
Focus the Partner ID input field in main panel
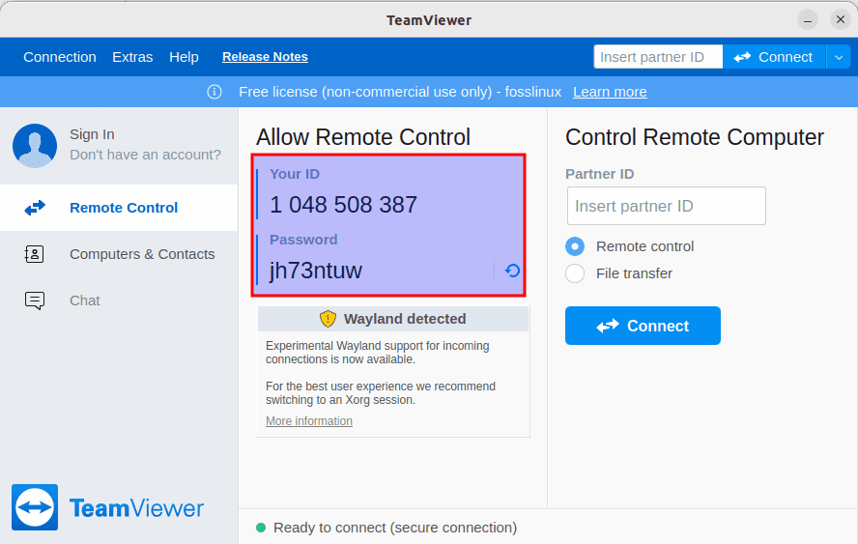coord(666,206)
